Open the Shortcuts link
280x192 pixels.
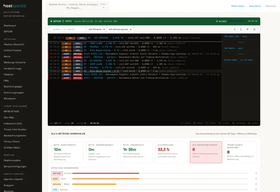[x=270, y=6]
